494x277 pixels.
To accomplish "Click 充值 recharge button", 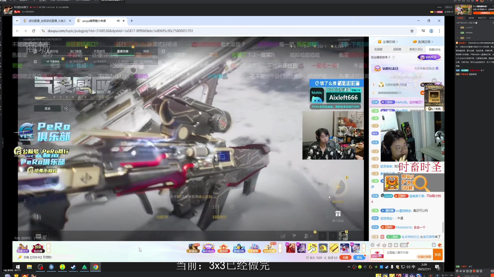I will pos(345,258).
